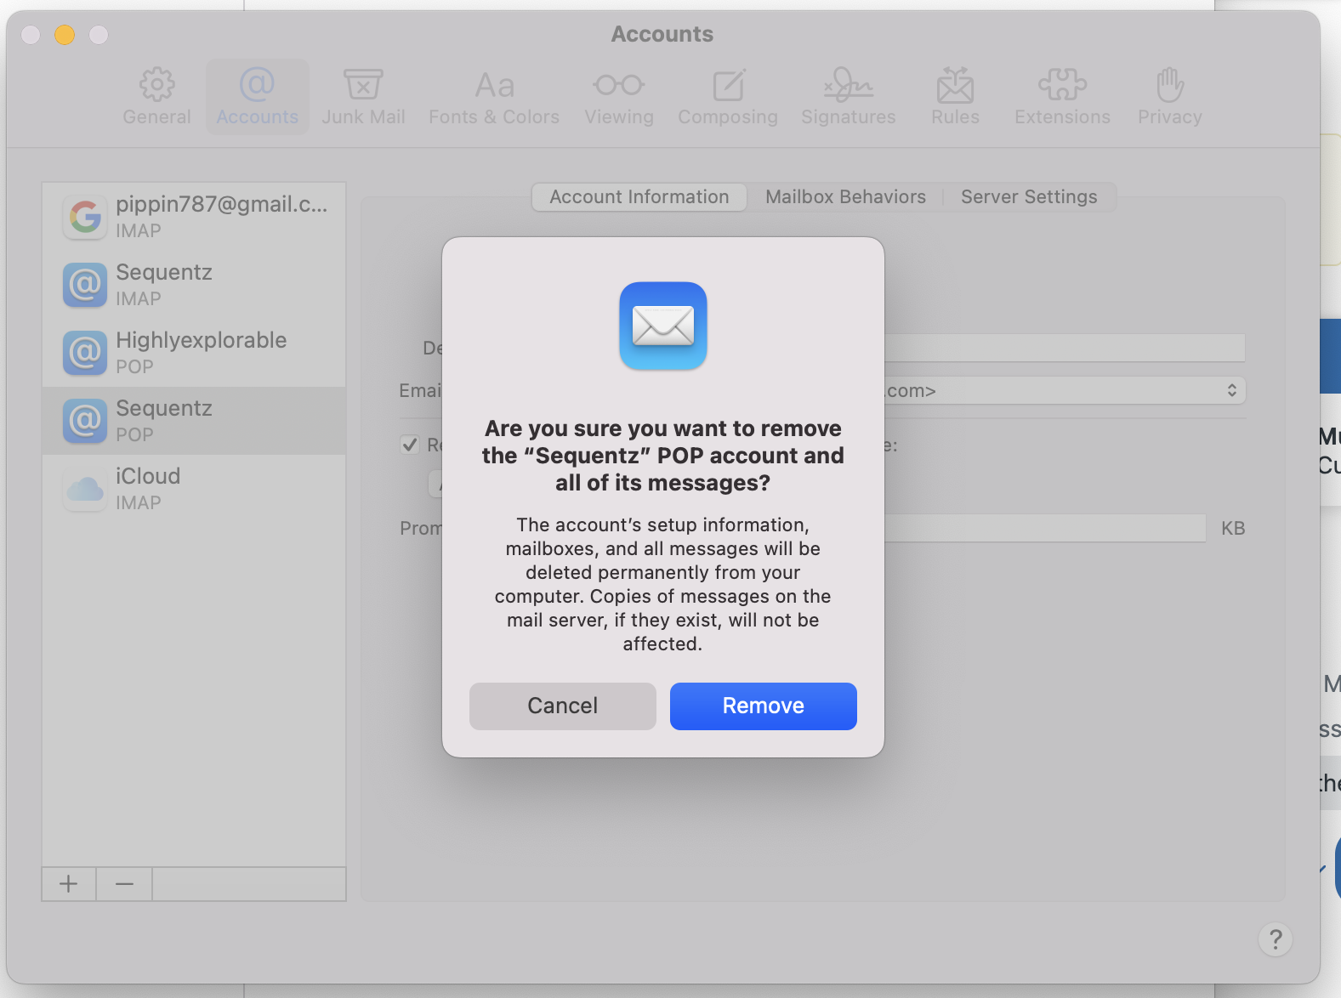
Task: Open Fonts & Colors preferences
Action: pyautogui.click(x=494, y=97)
